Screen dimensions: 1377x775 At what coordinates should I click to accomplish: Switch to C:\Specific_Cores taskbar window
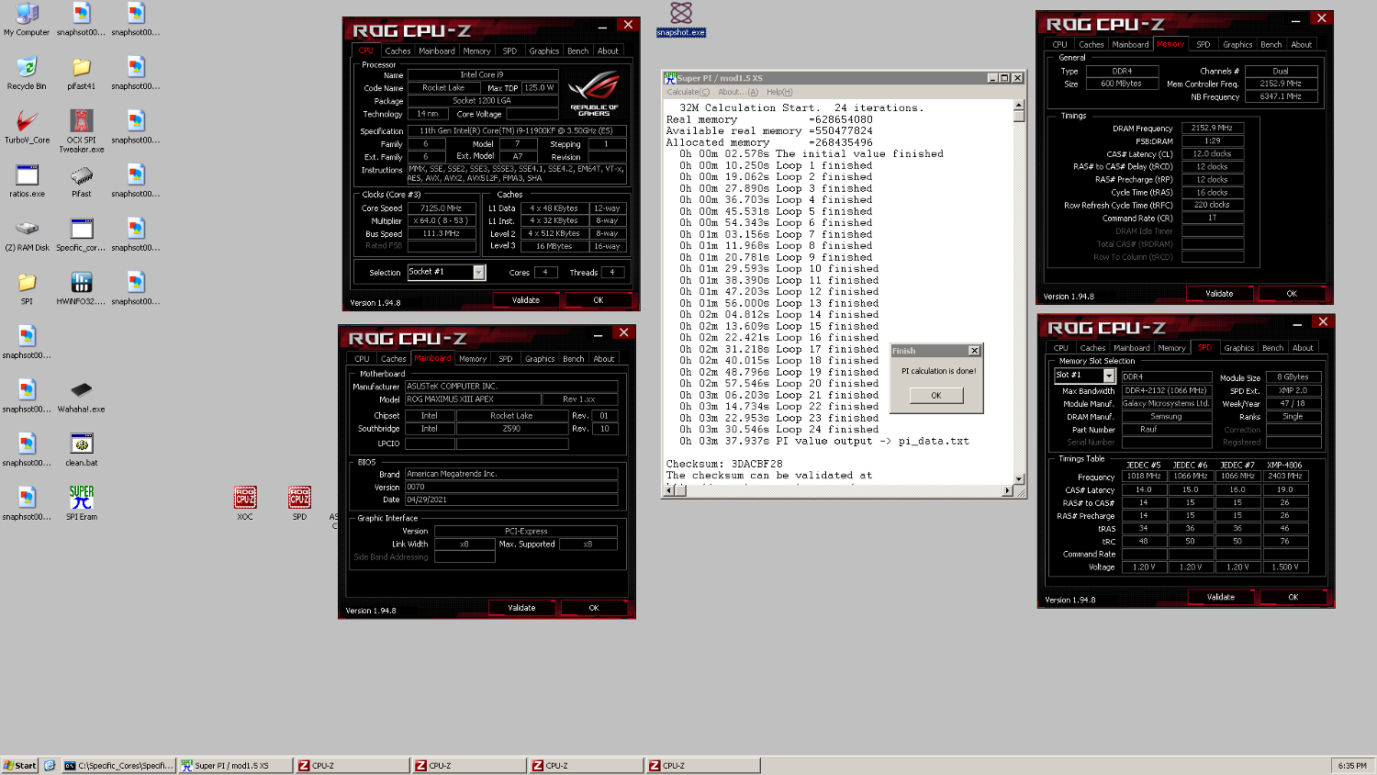(x=118, y=765)
